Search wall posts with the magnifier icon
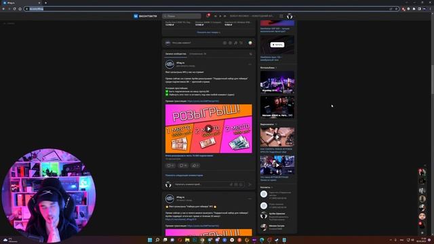434x244 pixels. (x=251, y=54)
